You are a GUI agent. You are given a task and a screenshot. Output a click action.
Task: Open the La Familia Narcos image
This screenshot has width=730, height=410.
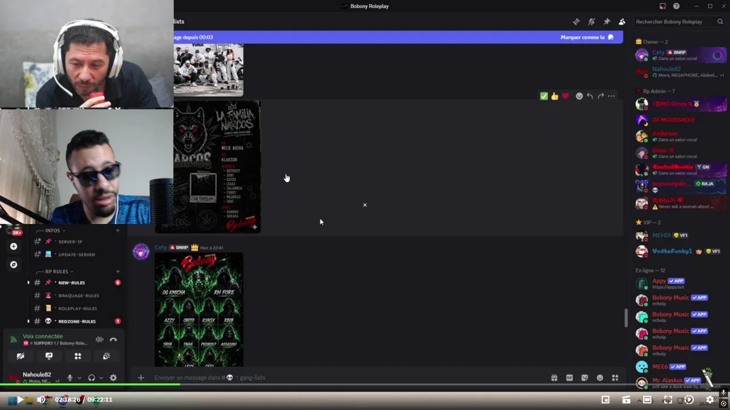click(x=217, y=167)
